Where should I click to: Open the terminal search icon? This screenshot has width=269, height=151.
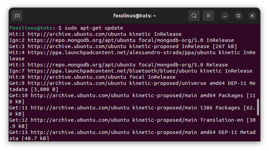pyautogui.click(x=194, y=16)
